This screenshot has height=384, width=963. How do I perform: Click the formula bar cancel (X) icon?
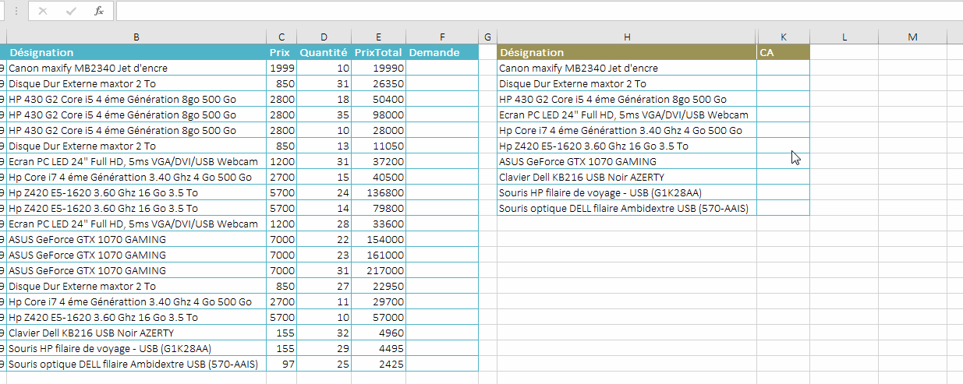pos(43,11)
